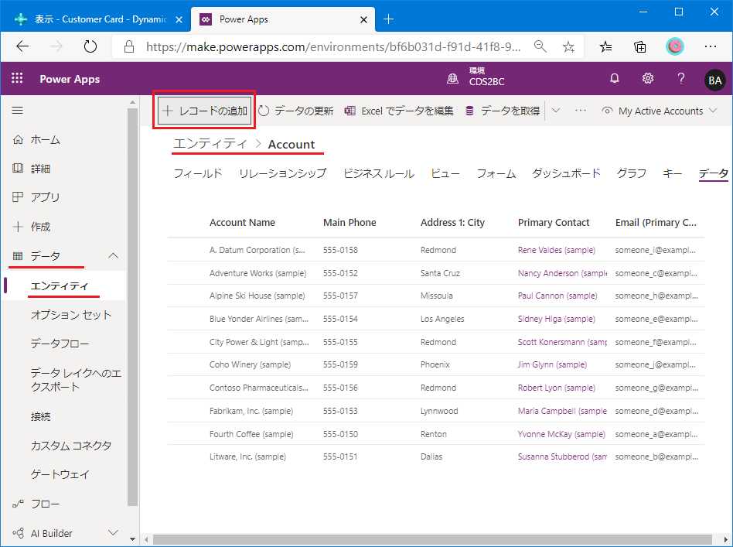733x547 pixels.
Task: Click the browser profile avatar
Action: pos(674,46)
